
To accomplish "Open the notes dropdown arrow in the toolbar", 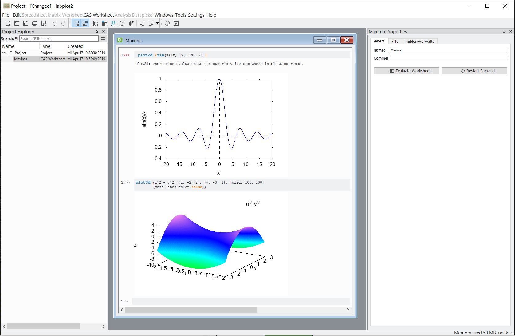I will coord(157,23).
